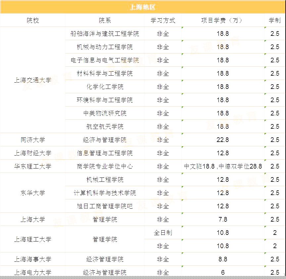Click the 船舶海洋与建筑工程学院 cell
This screenshot has height=279, width=286.
point(105,34)
